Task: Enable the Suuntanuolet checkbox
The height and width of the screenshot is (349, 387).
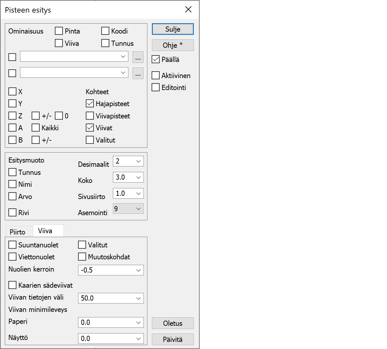Action: coord(13,245)
